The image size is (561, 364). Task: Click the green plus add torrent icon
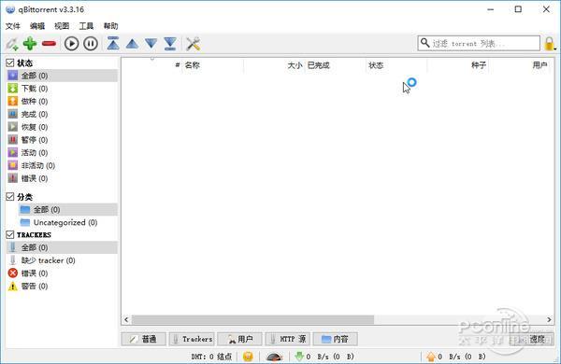click(x=30, y=44)
